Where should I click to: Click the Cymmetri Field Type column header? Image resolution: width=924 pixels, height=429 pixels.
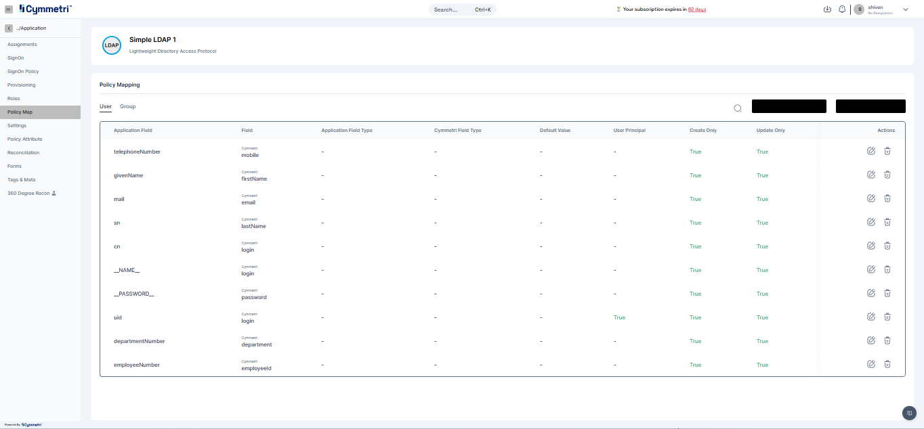click(458, 130)
